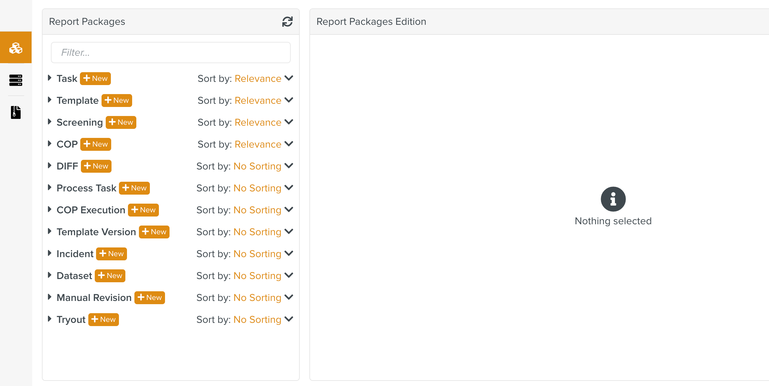Image resolution: width=769 pixels, height=386 pixels.
Task: Open the server stack sidebar icon
Action: point(16,80)
